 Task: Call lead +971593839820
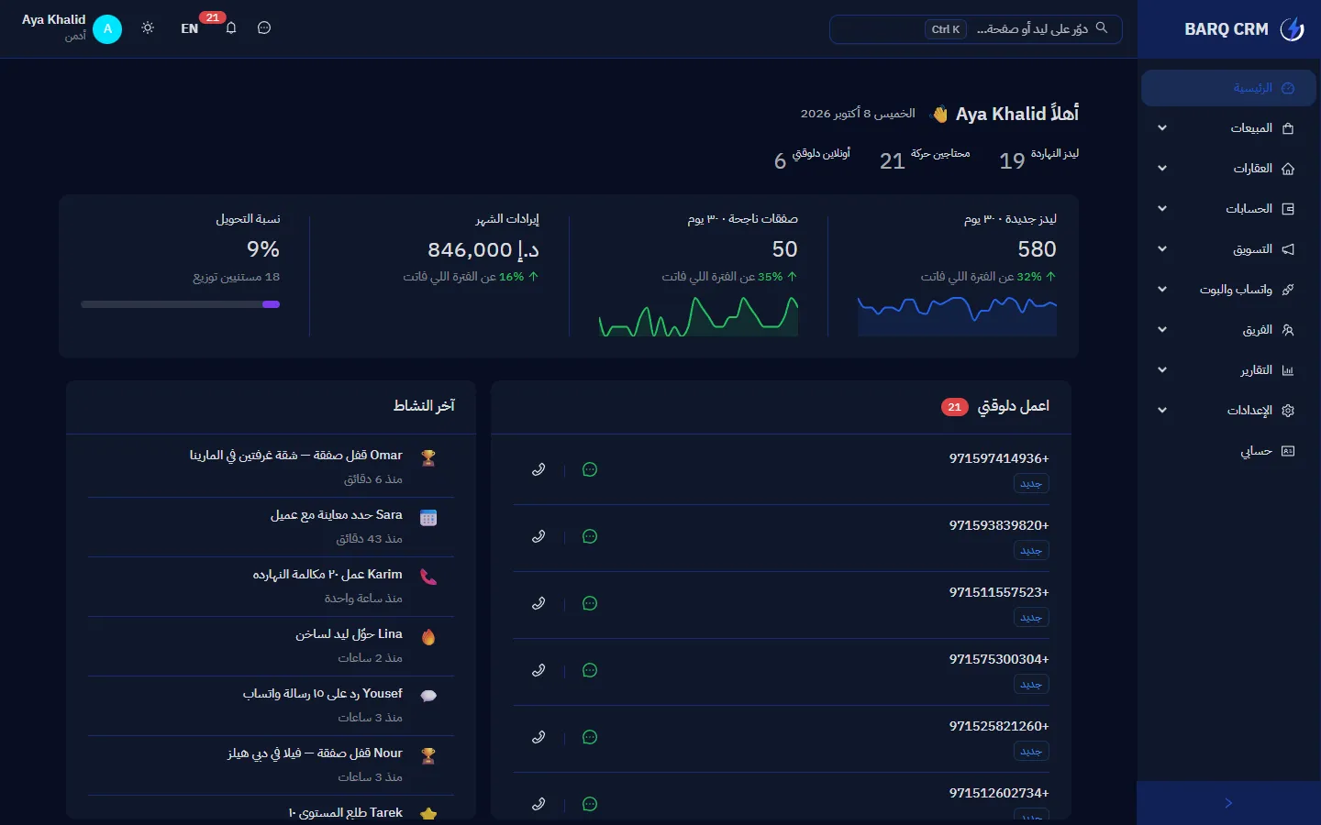tap(538, 536)
